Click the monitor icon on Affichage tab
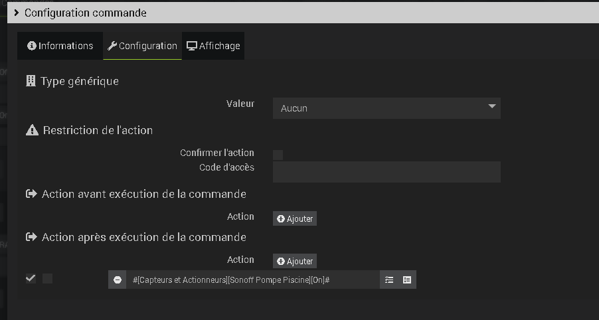The width and height of the screenshot is (599, 320). (x=192, y=46)
